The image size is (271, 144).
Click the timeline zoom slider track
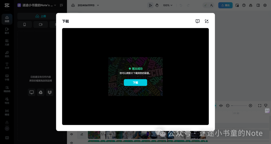tap(239, 105)
